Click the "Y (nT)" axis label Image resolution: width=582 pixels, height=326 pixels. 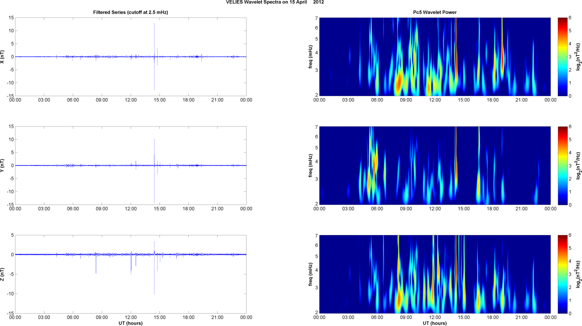pyautogui.click(x=2, y=165)
